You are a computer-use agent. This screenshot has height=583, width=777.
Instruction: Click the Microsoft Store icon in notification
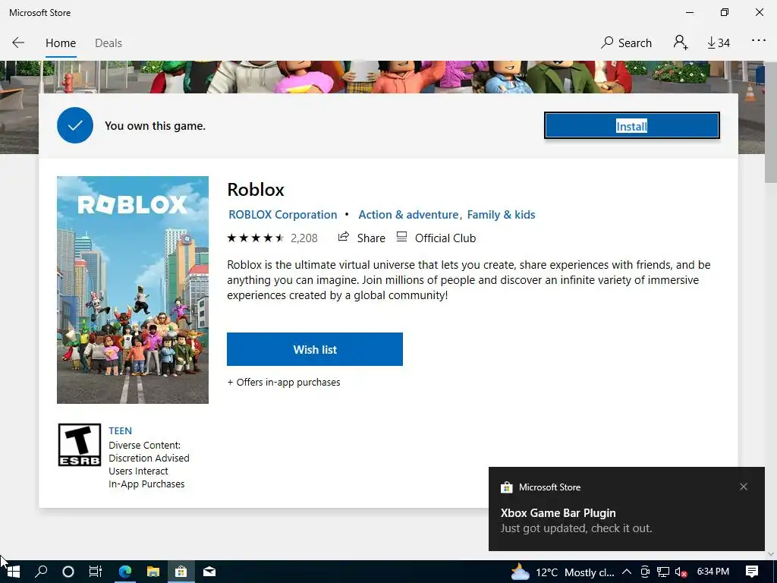pos(506,487)
